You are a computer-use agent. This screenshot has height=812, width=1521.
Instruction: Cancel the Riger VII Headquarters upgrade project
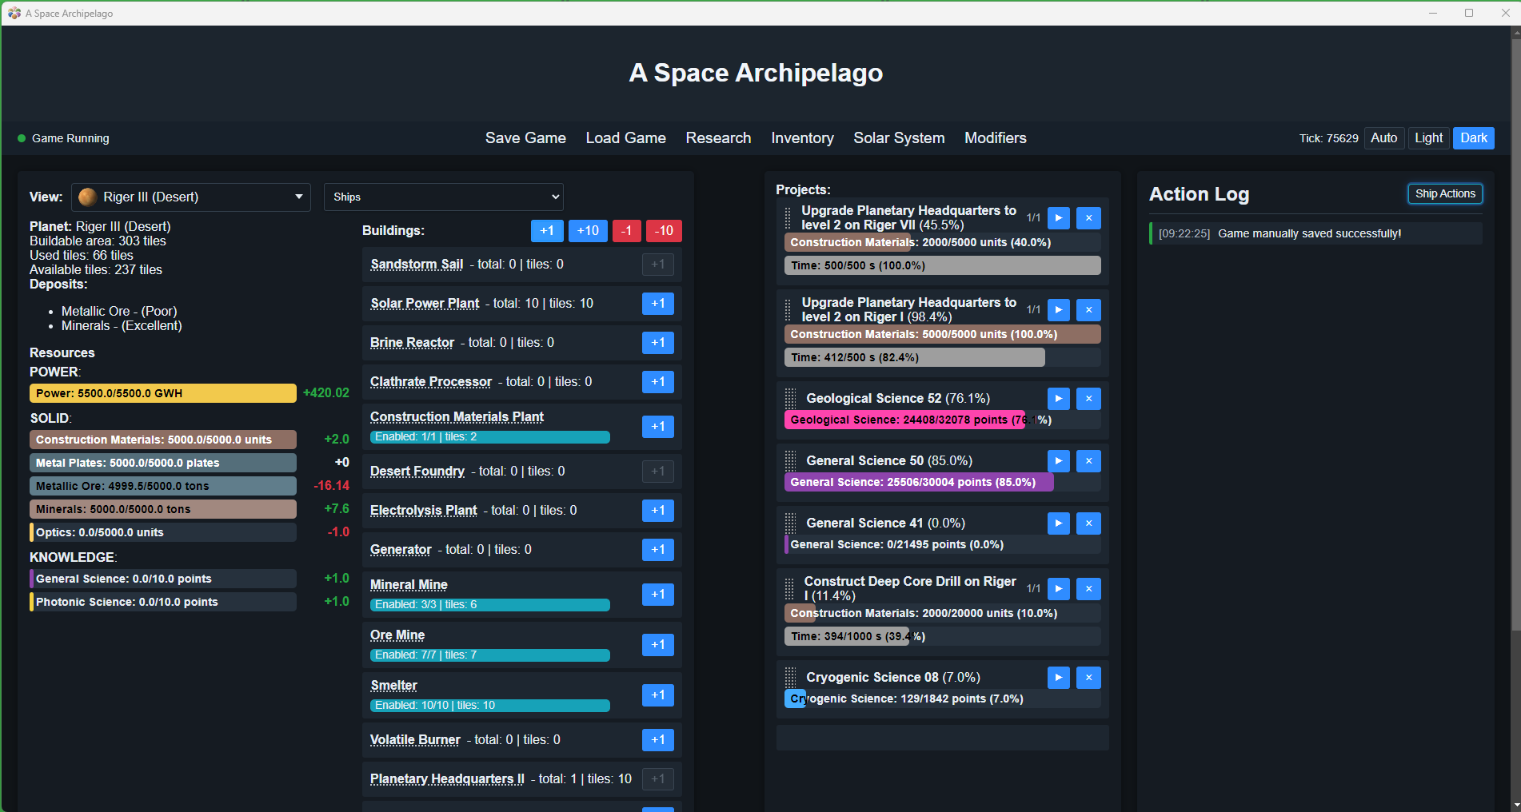tap(1088, 218)
